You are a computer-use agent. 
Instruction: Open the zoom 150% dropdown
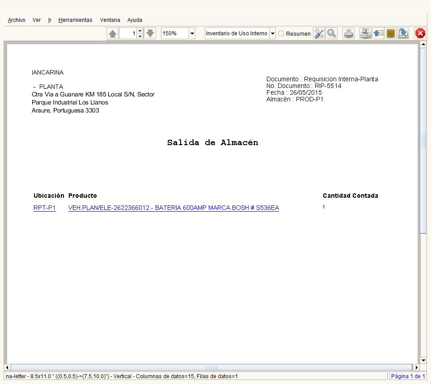point(192,33)
